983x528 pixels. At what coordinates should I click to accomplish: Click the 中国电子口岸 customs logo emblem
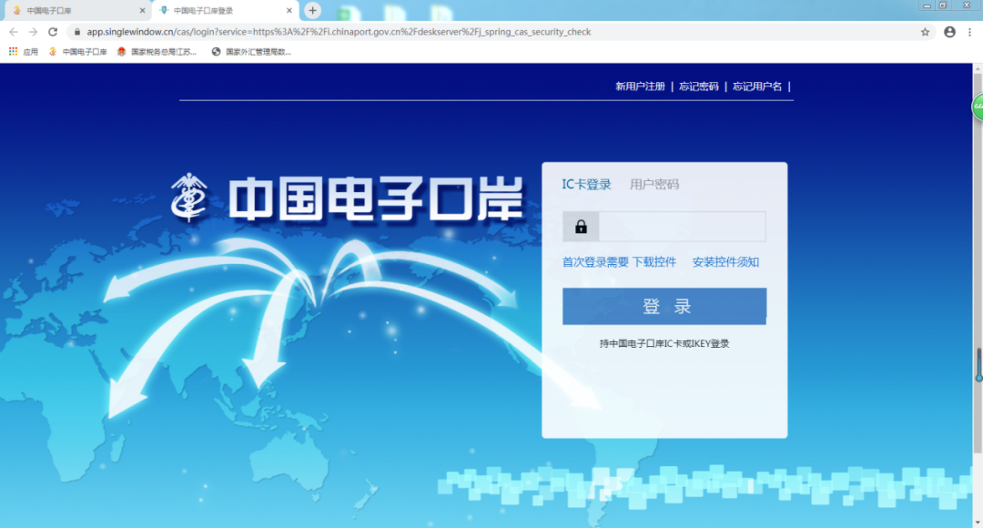coord(188,198)
